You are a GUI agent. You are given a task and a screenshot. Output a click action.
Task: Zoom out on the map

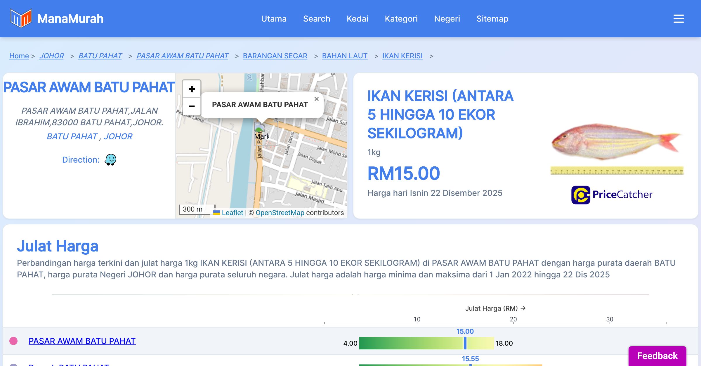point(192,106)
